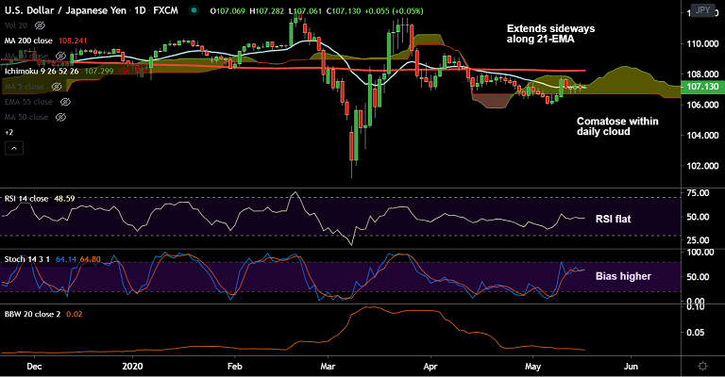The height and width of the screenshot is (377, 725).
Task: Click the FXCM exchange label
Action: [165, 10]
